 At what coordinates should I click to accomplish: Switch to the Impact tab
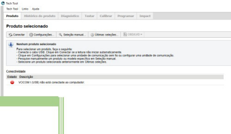[145, 16]
